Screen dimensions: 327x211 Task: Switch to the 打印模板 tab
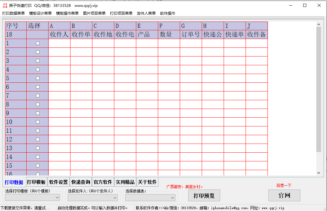[36, 182]
